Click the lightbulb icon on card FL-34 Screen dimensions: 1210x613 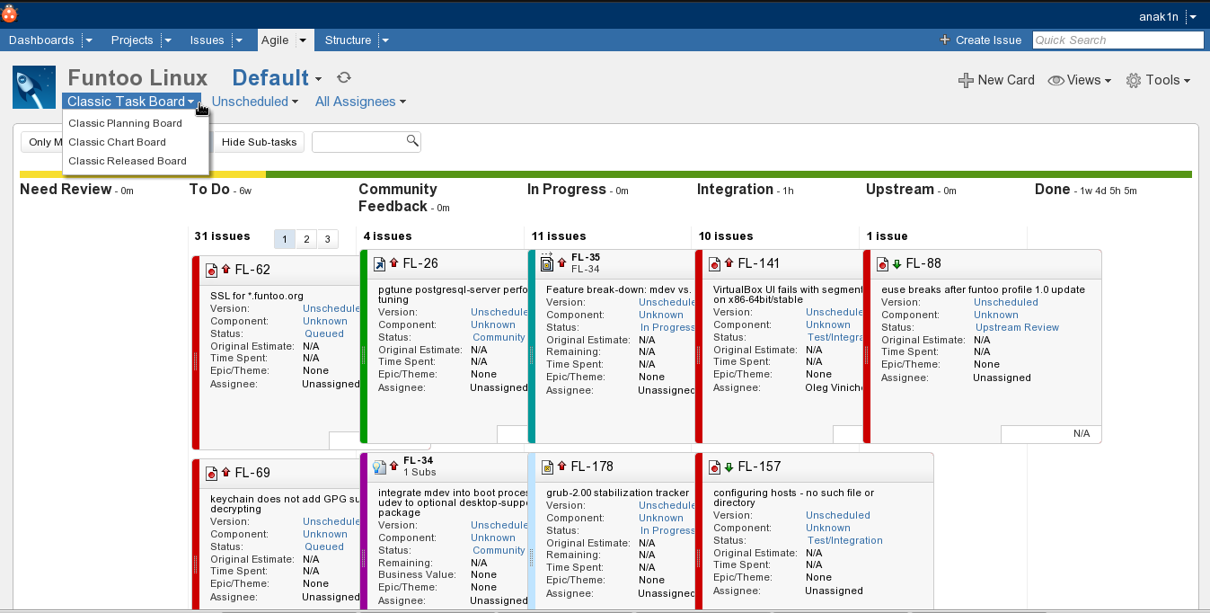click(379, 466)
